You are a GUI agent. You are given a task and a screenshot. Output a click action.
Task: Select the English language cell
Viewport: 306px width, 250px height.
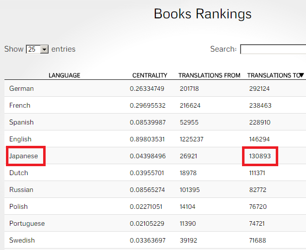tap(20, 139)
